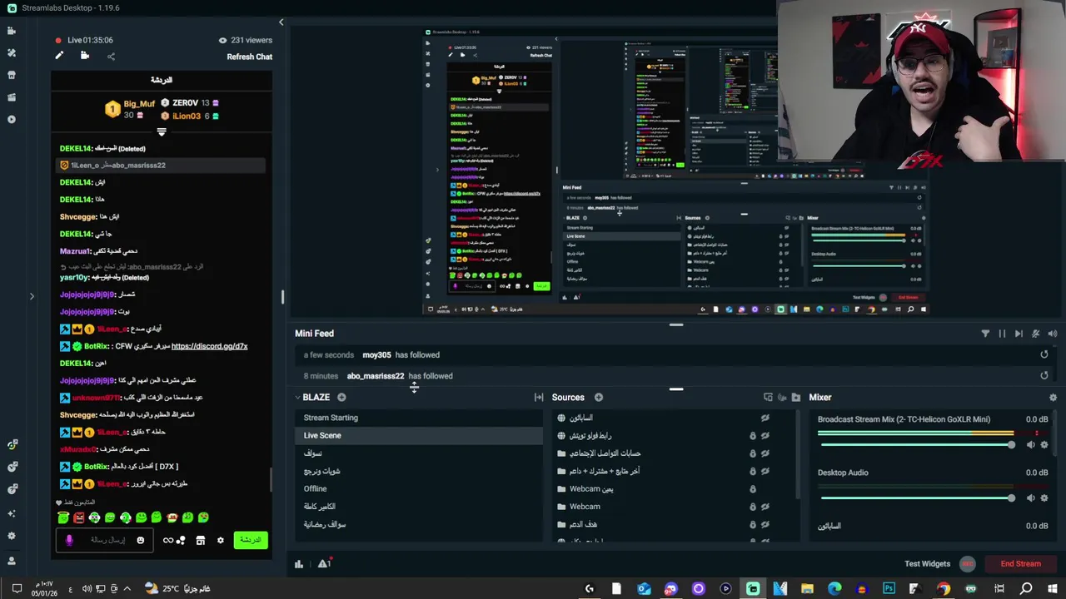Edit stream info pencil icon
1066x599 pixels.
coord(59,57)
